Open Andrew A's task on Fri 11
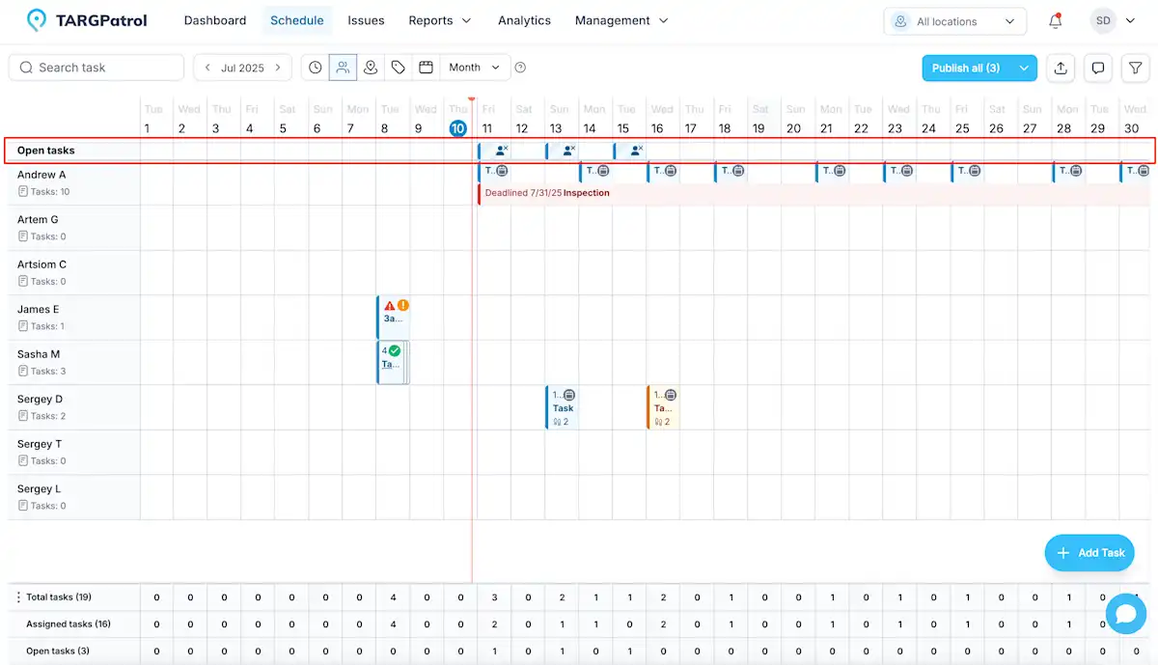This screenshot has height=665, width=1158. 494,171
